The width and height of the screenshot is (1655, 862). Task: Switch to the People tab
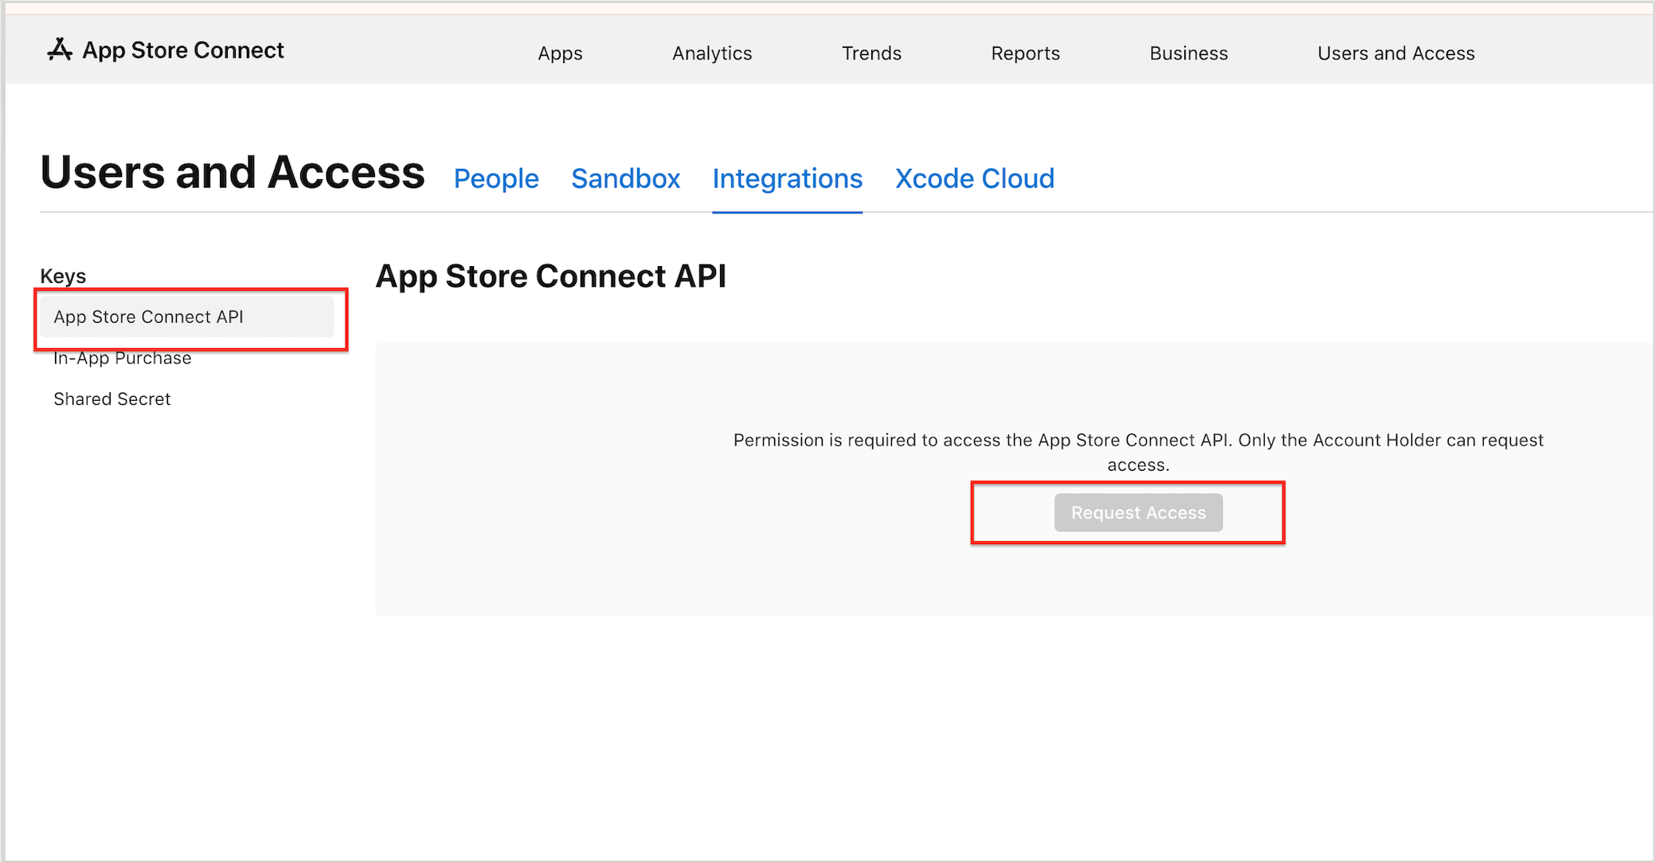coord(495,178)
